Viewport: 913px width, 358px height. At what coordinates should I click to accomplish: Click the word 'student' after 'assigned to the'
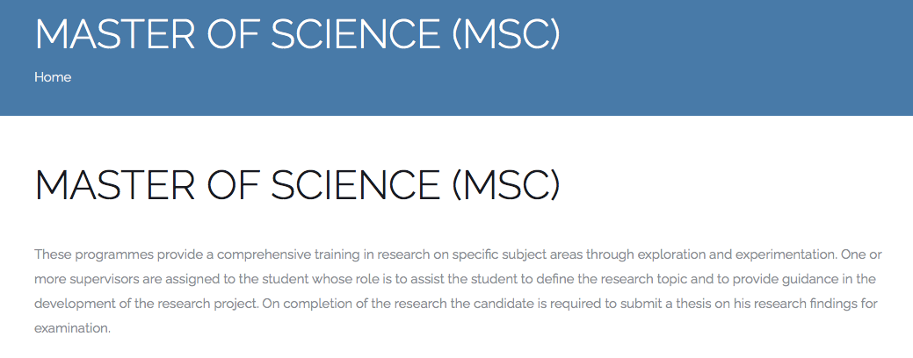286,279
